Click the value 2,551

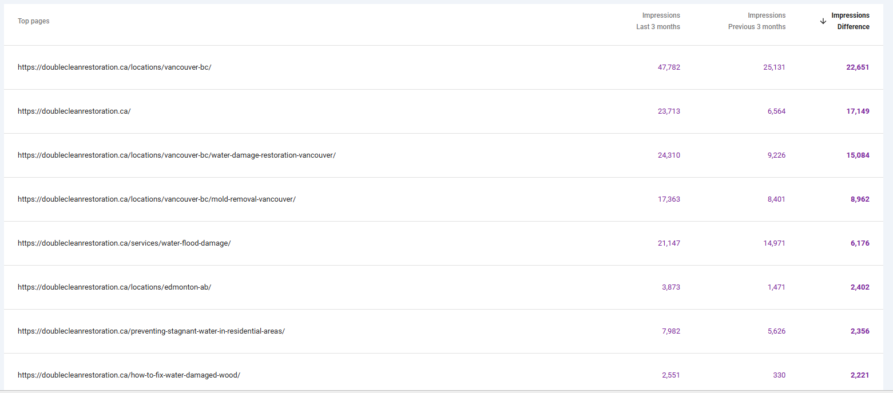point(671,375)
